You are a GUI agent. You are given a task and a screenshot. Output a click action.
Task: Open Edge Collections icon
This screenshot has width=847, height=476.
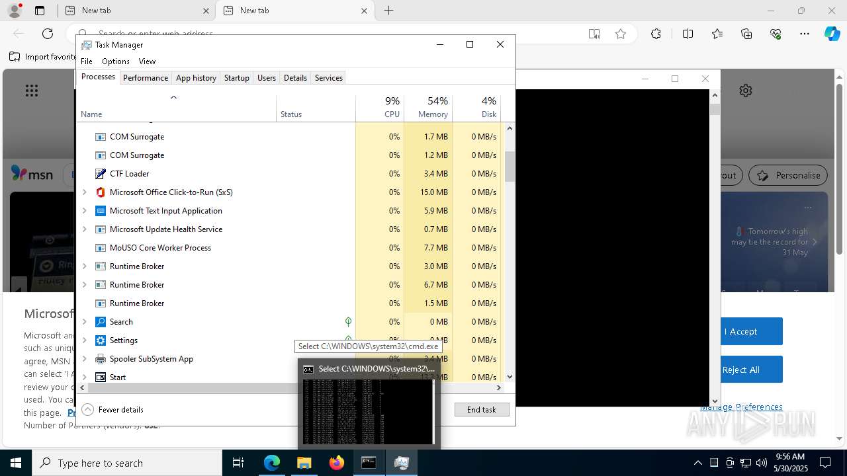tap(746, 34)
